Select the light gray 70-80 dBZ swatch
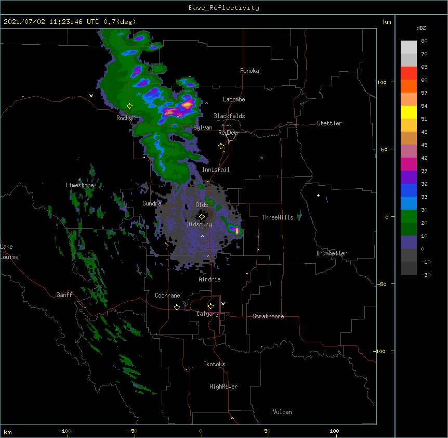 pos(409,47)
